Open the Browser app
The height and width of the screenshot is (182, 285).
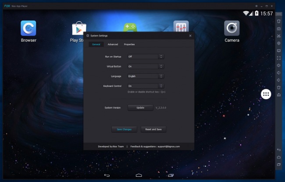point(28,29)
